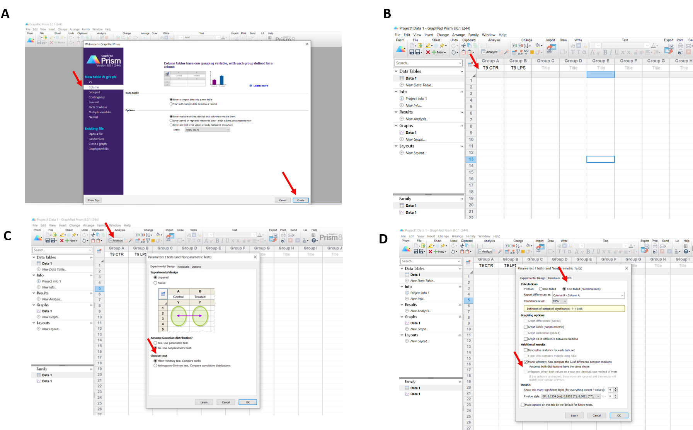
Task: Select Grouped table type in Welcome dialog
Action: coord(94,92)
